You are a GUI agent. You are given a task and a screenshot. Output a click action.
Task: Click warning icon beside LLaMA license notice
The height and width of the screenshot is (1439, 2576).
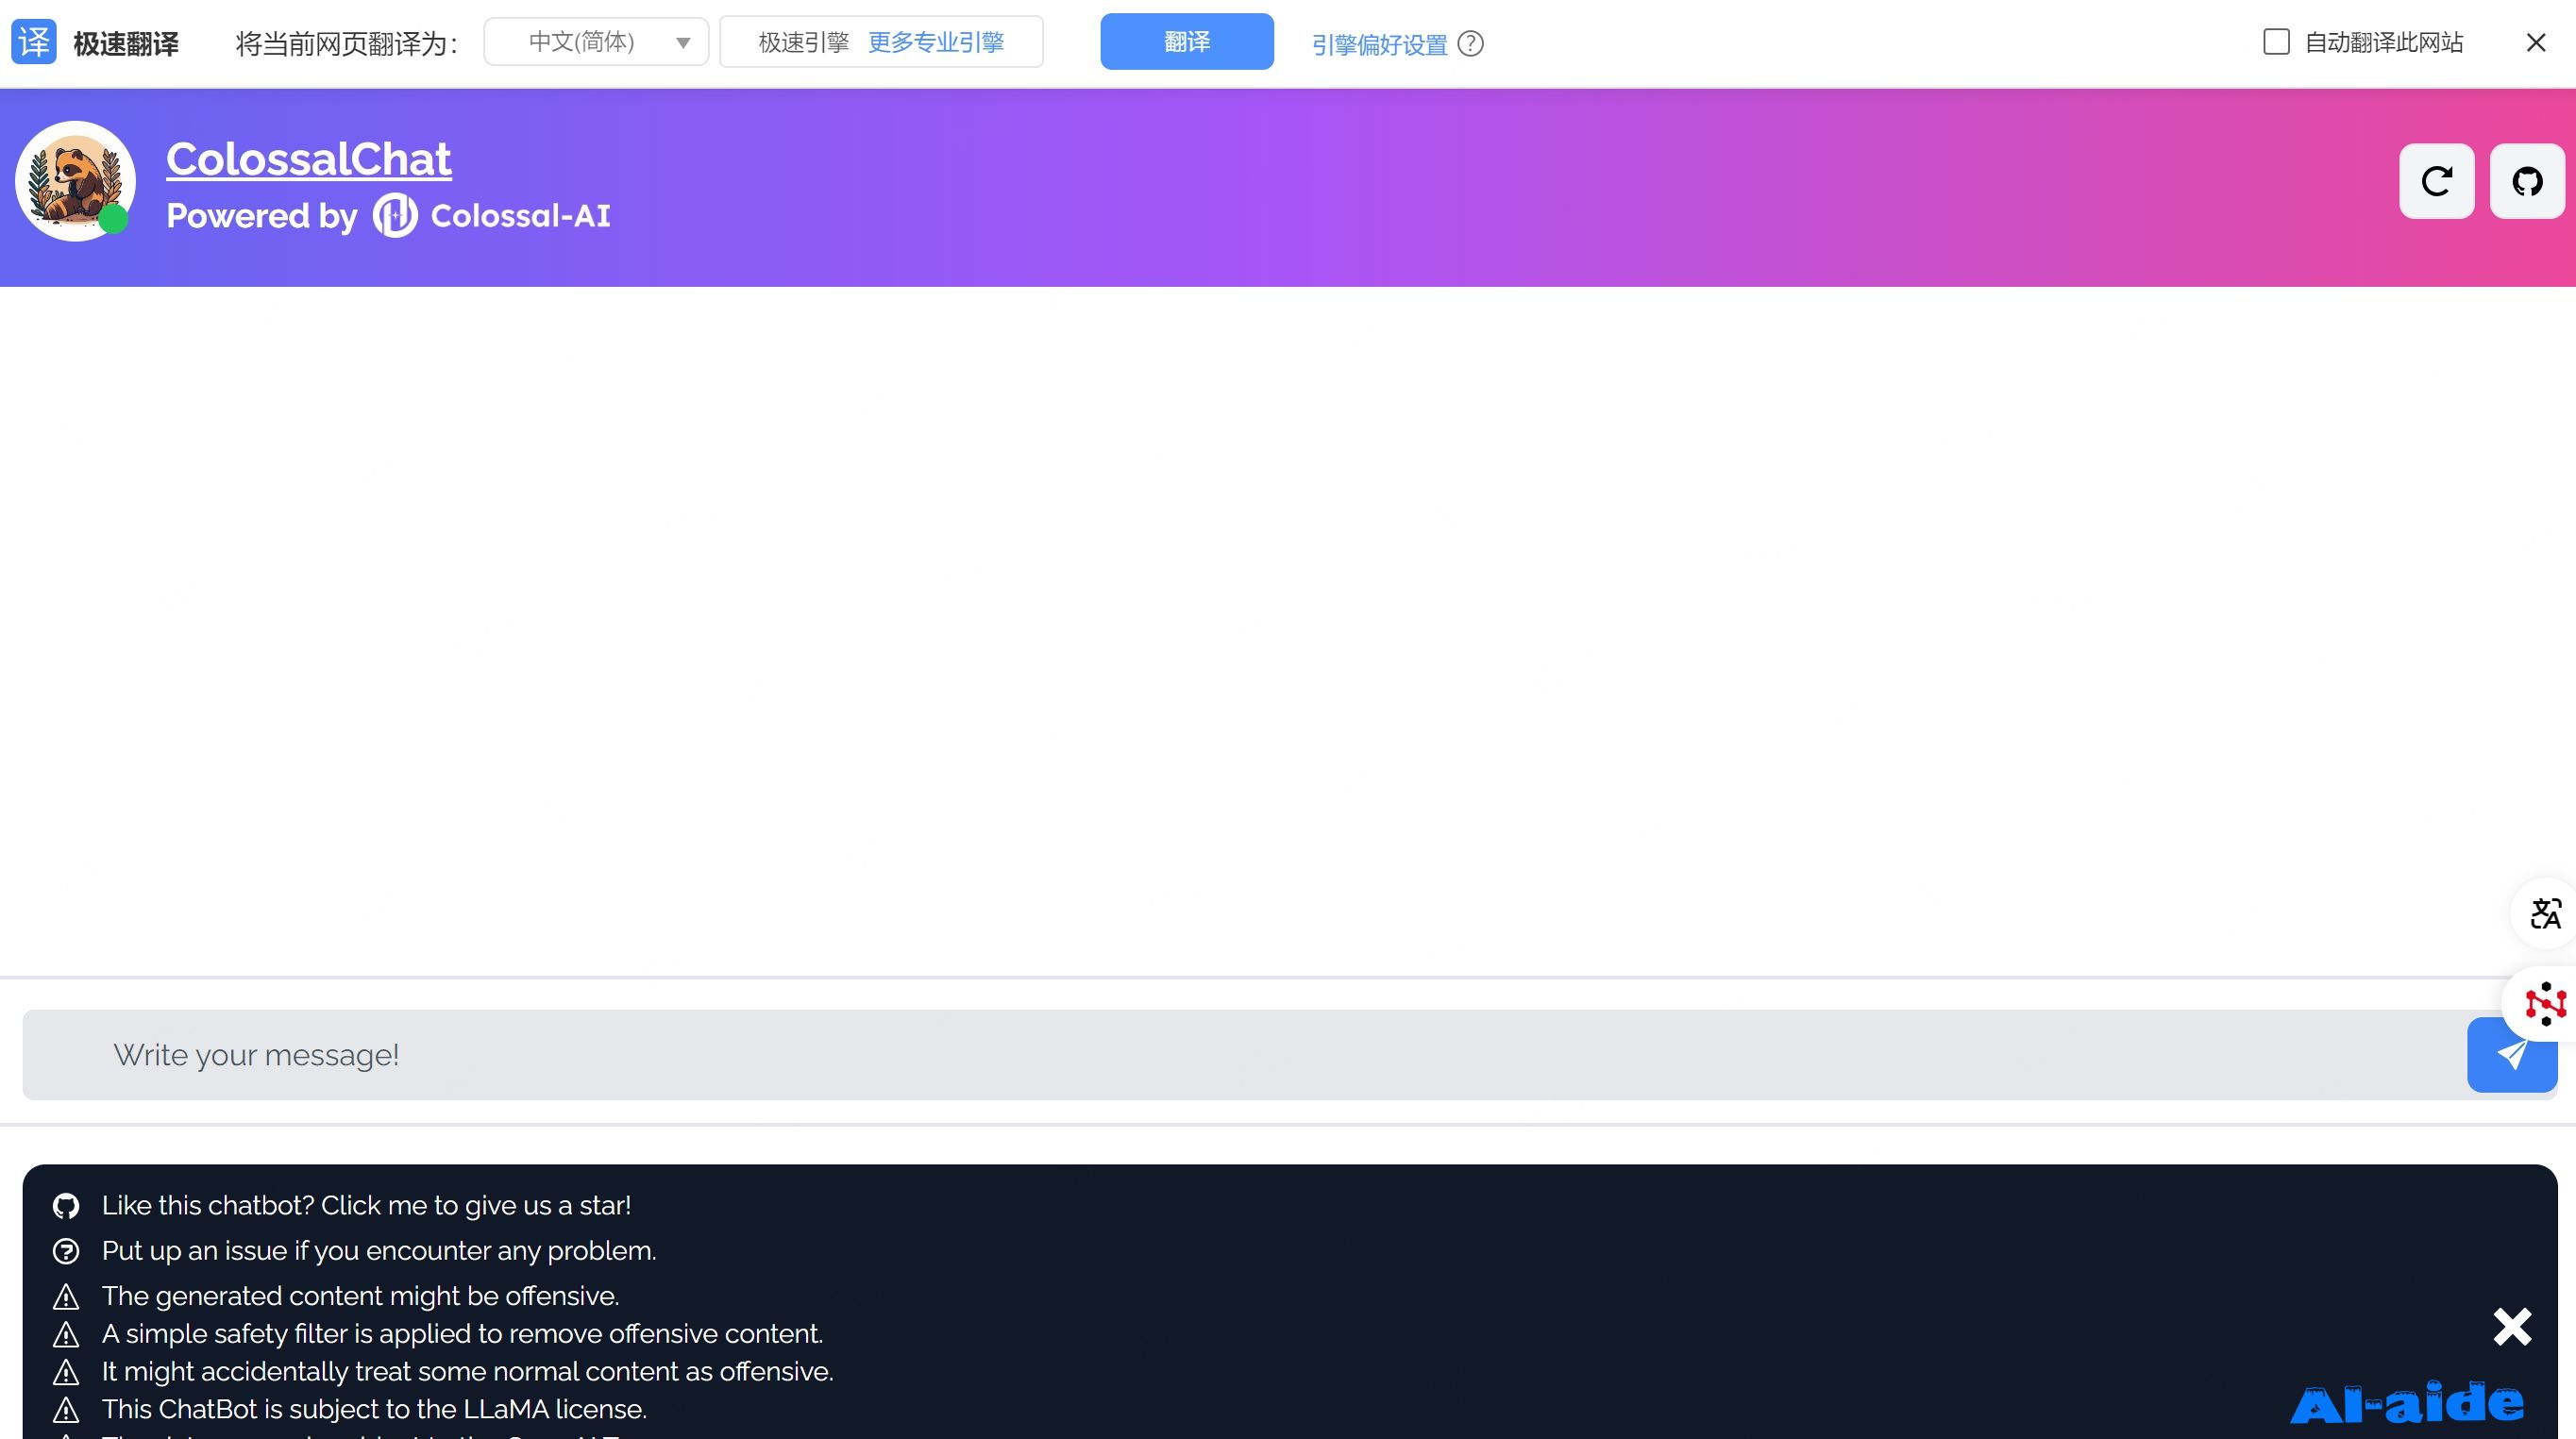coord(66,1410)
